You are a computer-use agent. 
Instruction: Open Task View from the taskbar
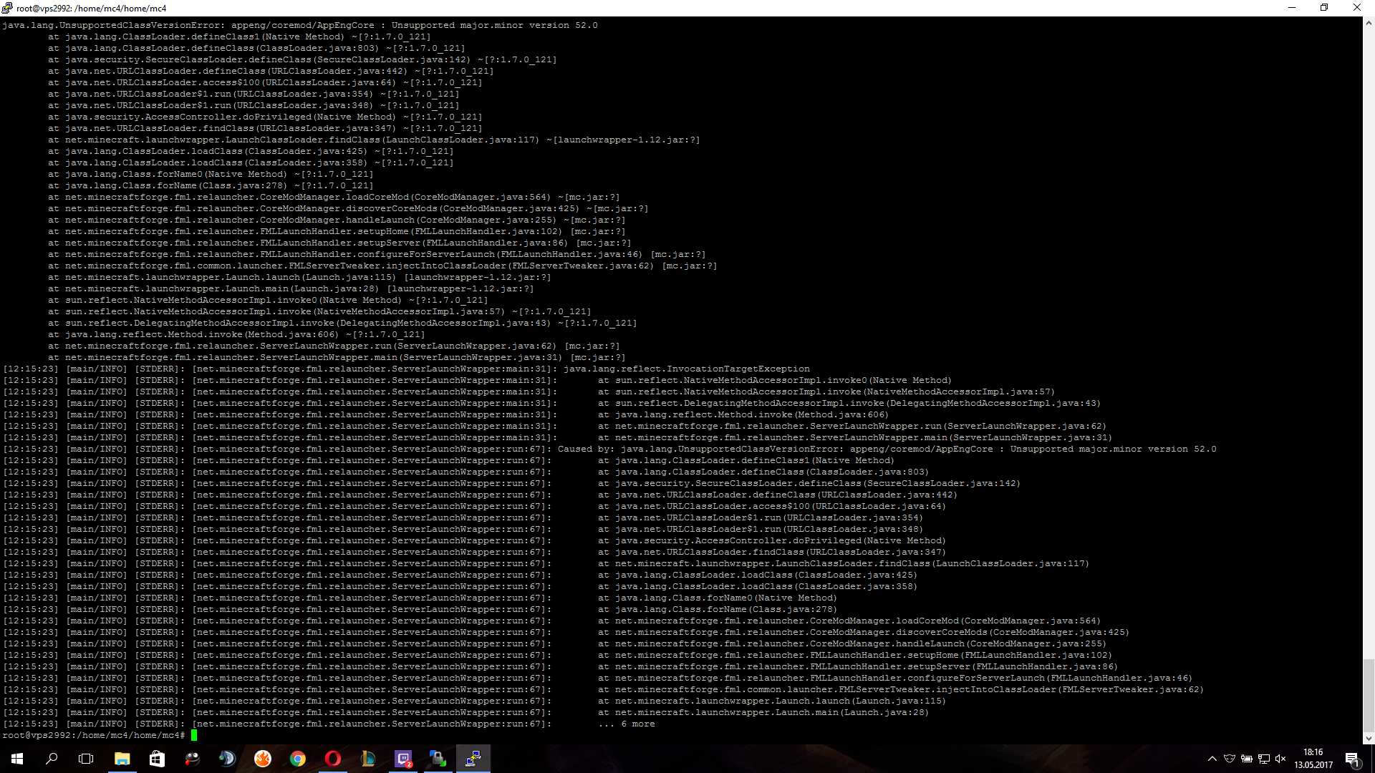86,759
